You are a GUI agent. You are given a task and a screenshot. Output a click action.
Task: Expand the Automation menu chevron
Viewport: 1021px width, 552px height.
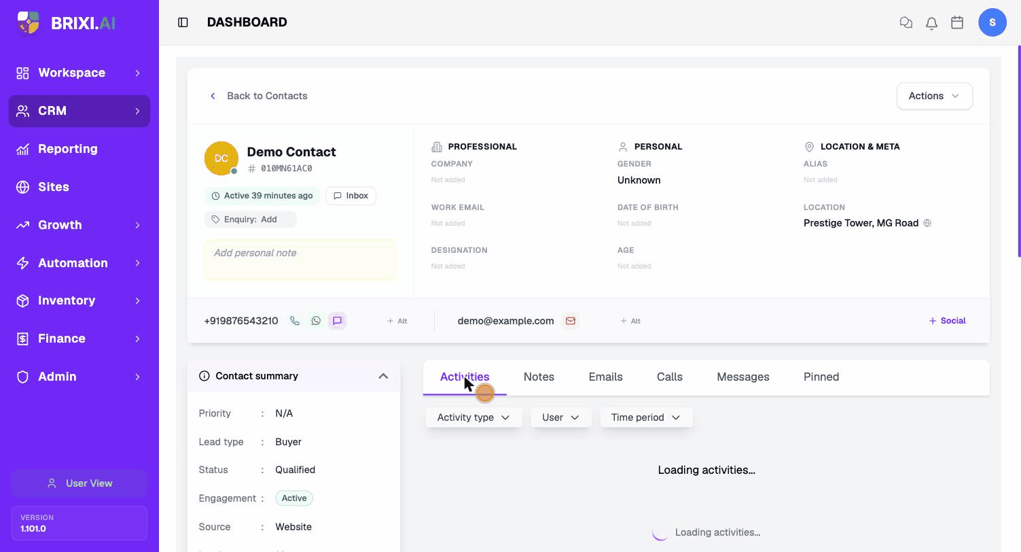137,263
